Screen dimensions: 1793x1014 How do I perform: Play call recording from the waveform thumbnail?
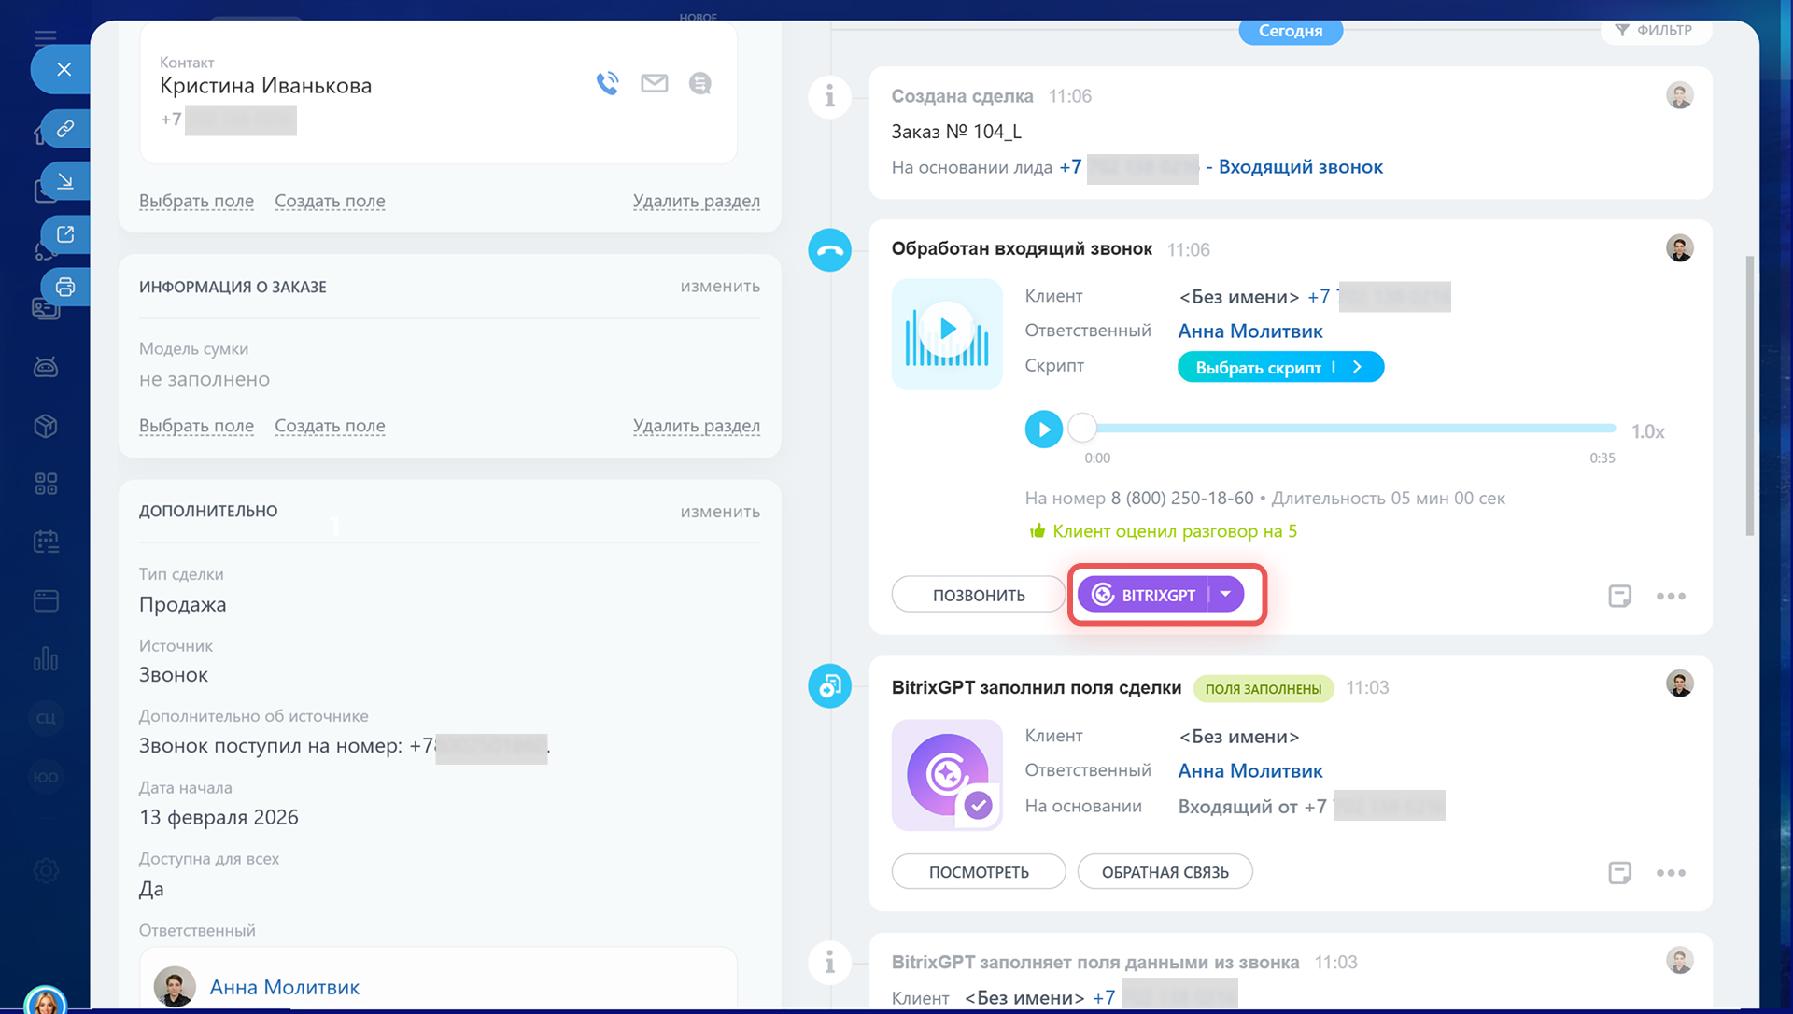click(x=947, y=330)
